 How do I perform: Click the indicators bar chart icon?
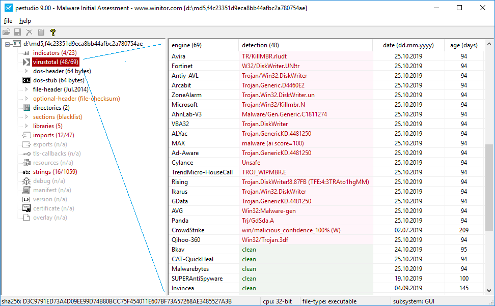(x=26, y=53)
